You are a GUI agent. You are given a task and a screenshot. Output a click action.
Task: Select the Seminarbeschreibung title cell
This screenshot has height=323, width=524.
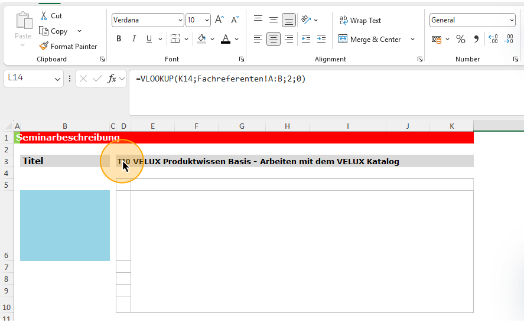pos(68,137)
